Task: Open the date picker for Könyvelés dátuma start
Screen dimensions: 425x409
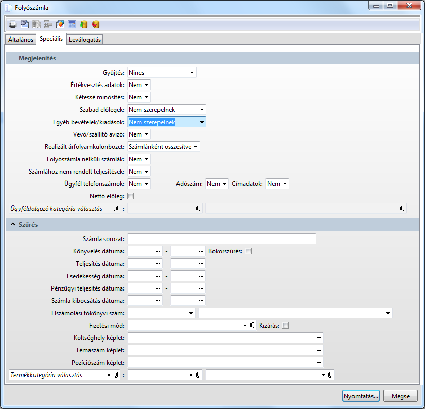Action: (x=158, y=251)
